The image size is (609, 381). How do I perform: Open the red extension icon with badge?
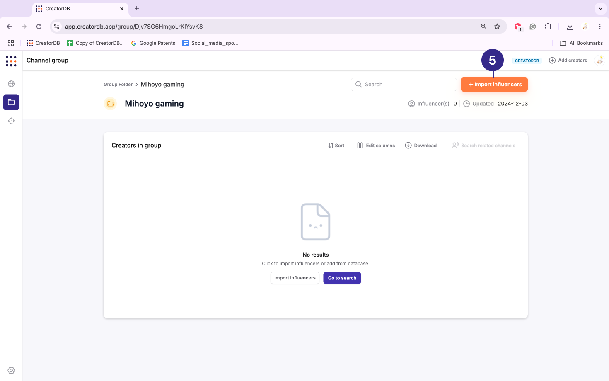click(x=518, y=27)
